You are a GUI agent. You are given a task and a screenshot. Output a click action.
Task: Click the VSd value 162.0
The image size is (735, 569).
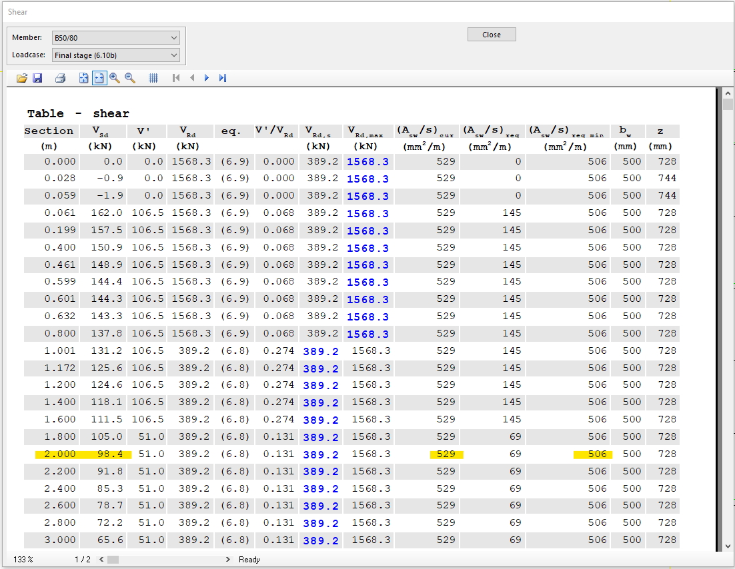click(107, 213)
